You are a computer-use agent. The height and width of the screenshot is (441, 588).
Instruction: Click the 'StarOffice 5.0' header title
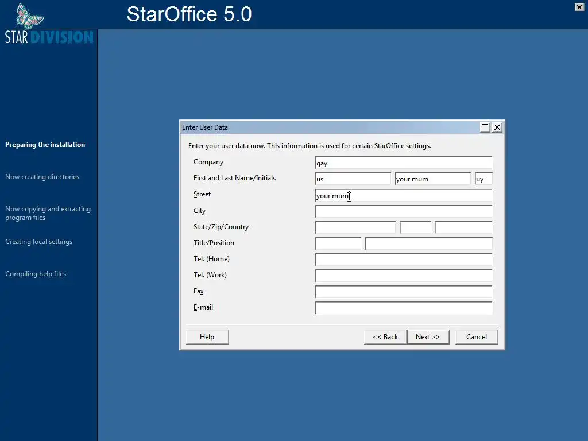(189, 14)
